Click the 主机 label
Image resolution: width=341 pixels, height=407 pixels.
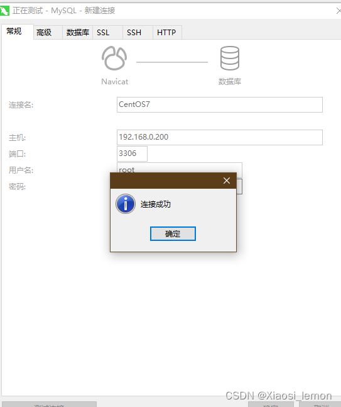coord(17,138)
